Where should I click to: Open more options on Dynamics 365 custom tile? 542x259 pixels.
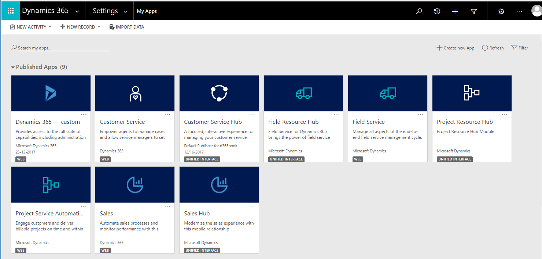tap(84, 115)
